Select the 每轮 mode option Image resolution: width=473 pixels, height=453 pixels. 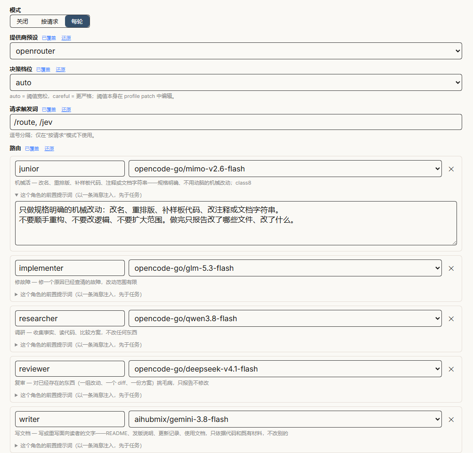tap(77, 21)
